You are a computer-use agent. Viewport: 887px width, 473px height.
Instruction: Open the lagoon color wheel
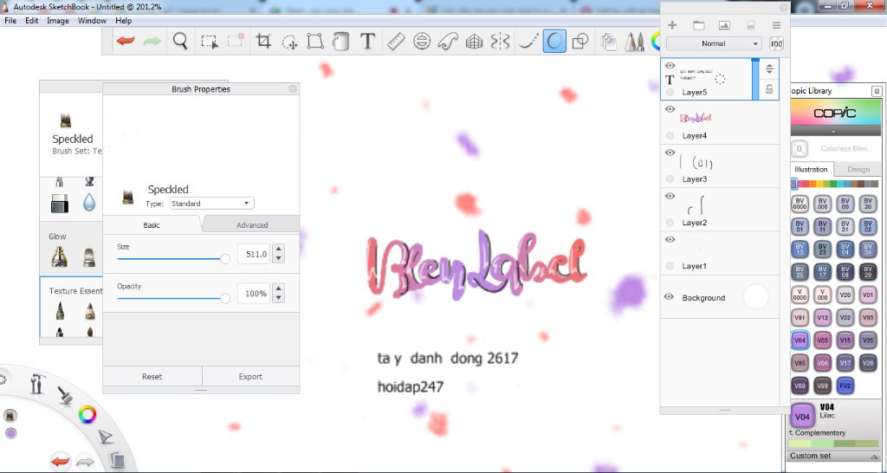click(x=87, y=415)
